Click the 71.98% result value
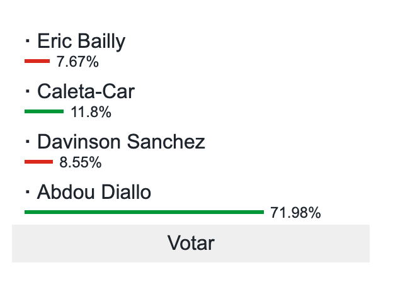Screen dimensions: 393x287 tap(295, 213)
